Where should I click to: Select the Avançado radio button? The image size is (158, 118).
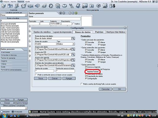pos(13,112)
